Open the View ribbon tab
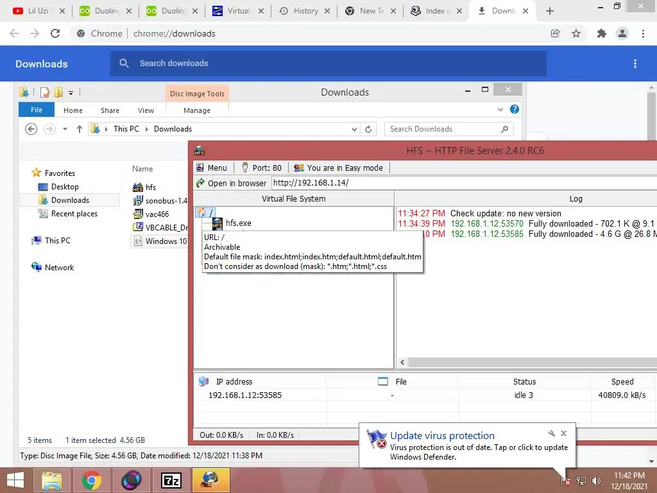This screenshot has width=657, height=493. click(x=146, y=110)
